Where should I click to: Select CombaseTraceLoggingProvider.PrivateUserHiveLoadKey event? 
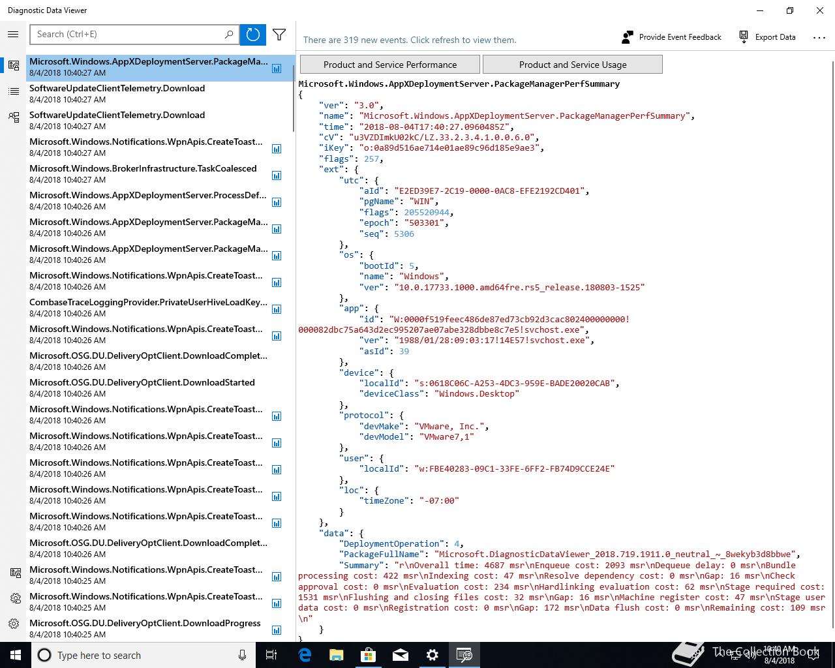pyautogui.click(x=160, y=308)
